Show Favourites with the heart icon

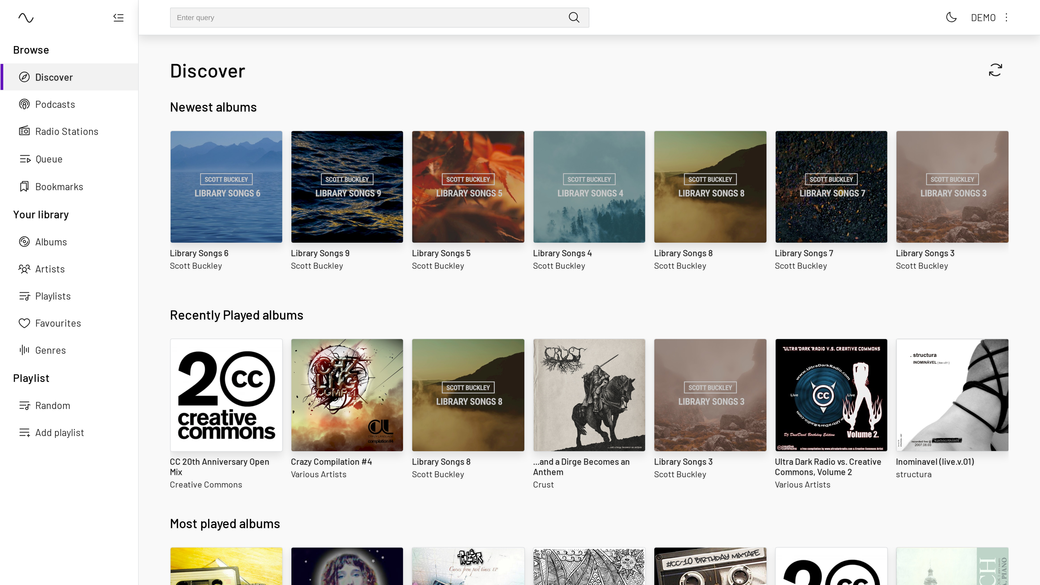pos(58,323)
